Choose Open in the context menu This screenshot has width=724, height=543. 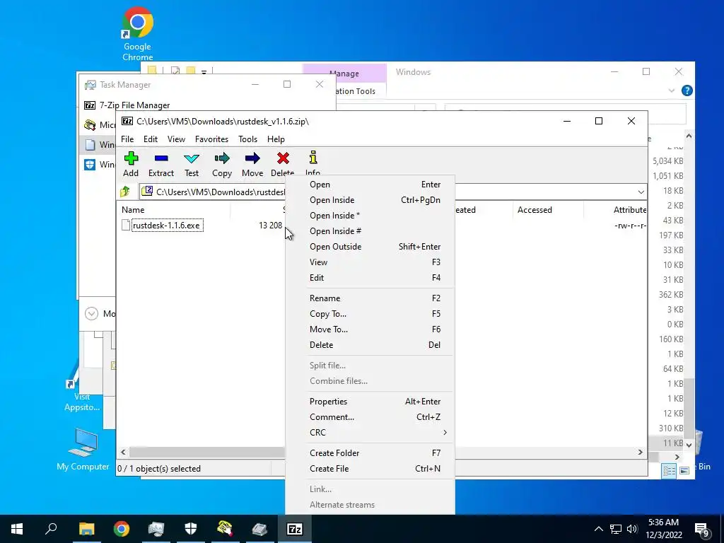pos(370,185)
